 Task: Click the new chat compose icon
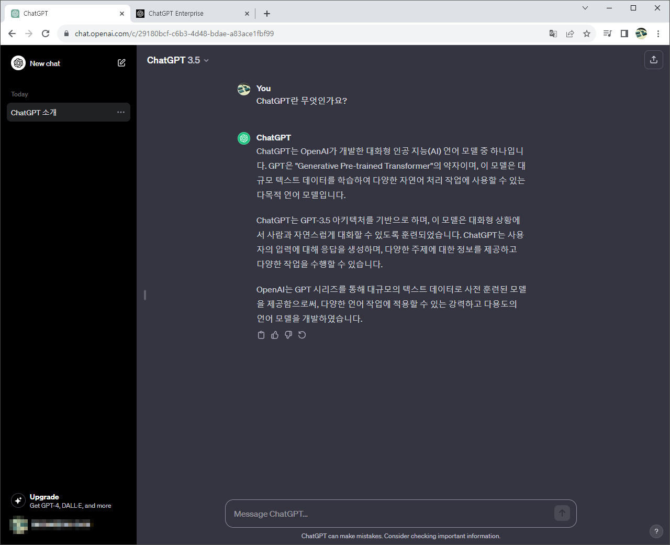(x=121, y=63)
